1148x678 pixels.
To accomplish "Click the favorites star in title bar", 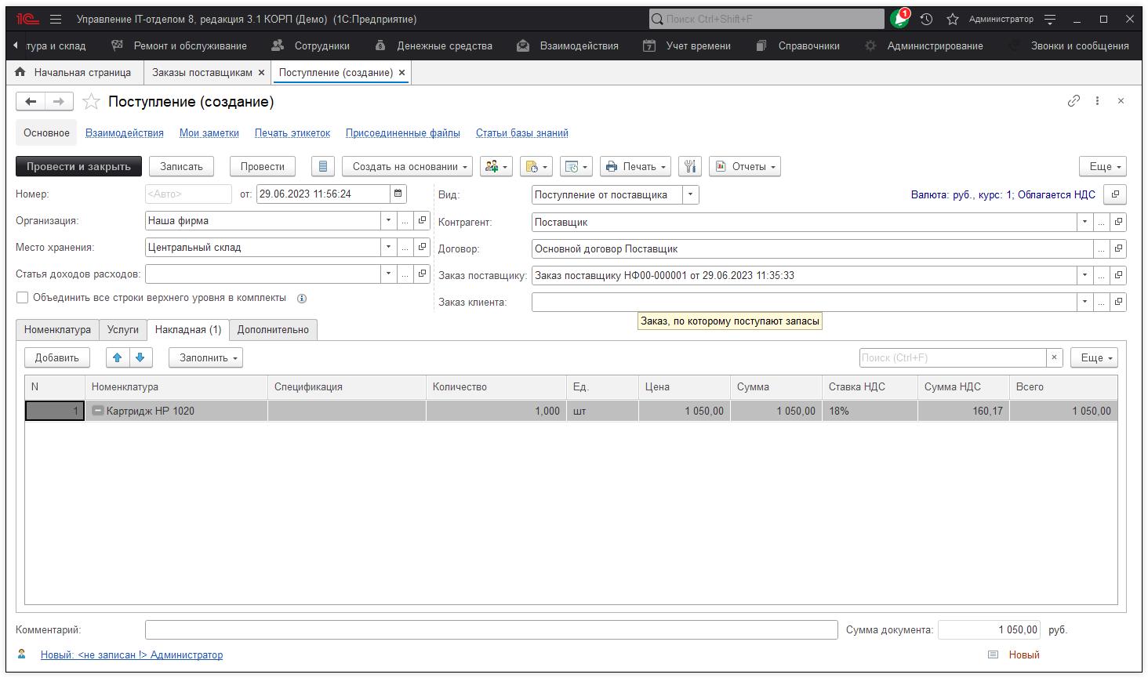I will [x=953, y=19].
